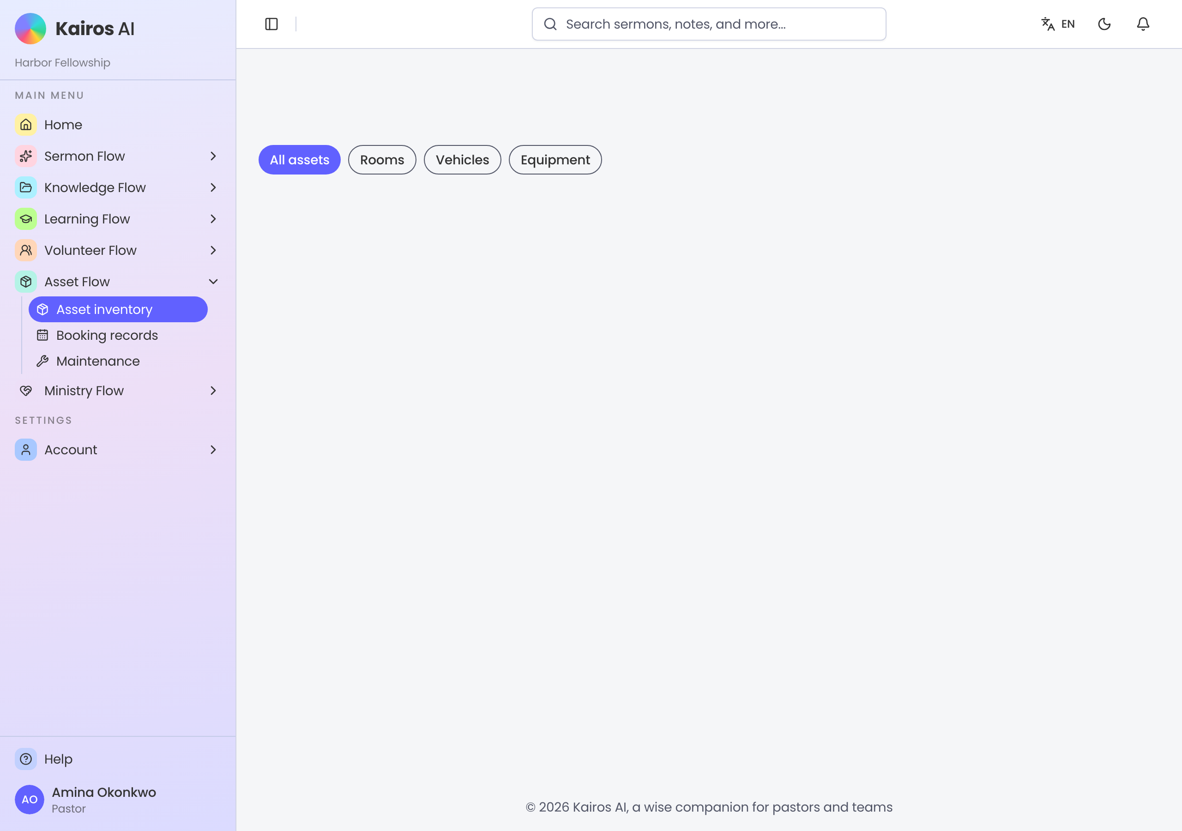Expand the Sermon Flow chevron
Viewport: 1182px width, 831px height.
(213, 156)
